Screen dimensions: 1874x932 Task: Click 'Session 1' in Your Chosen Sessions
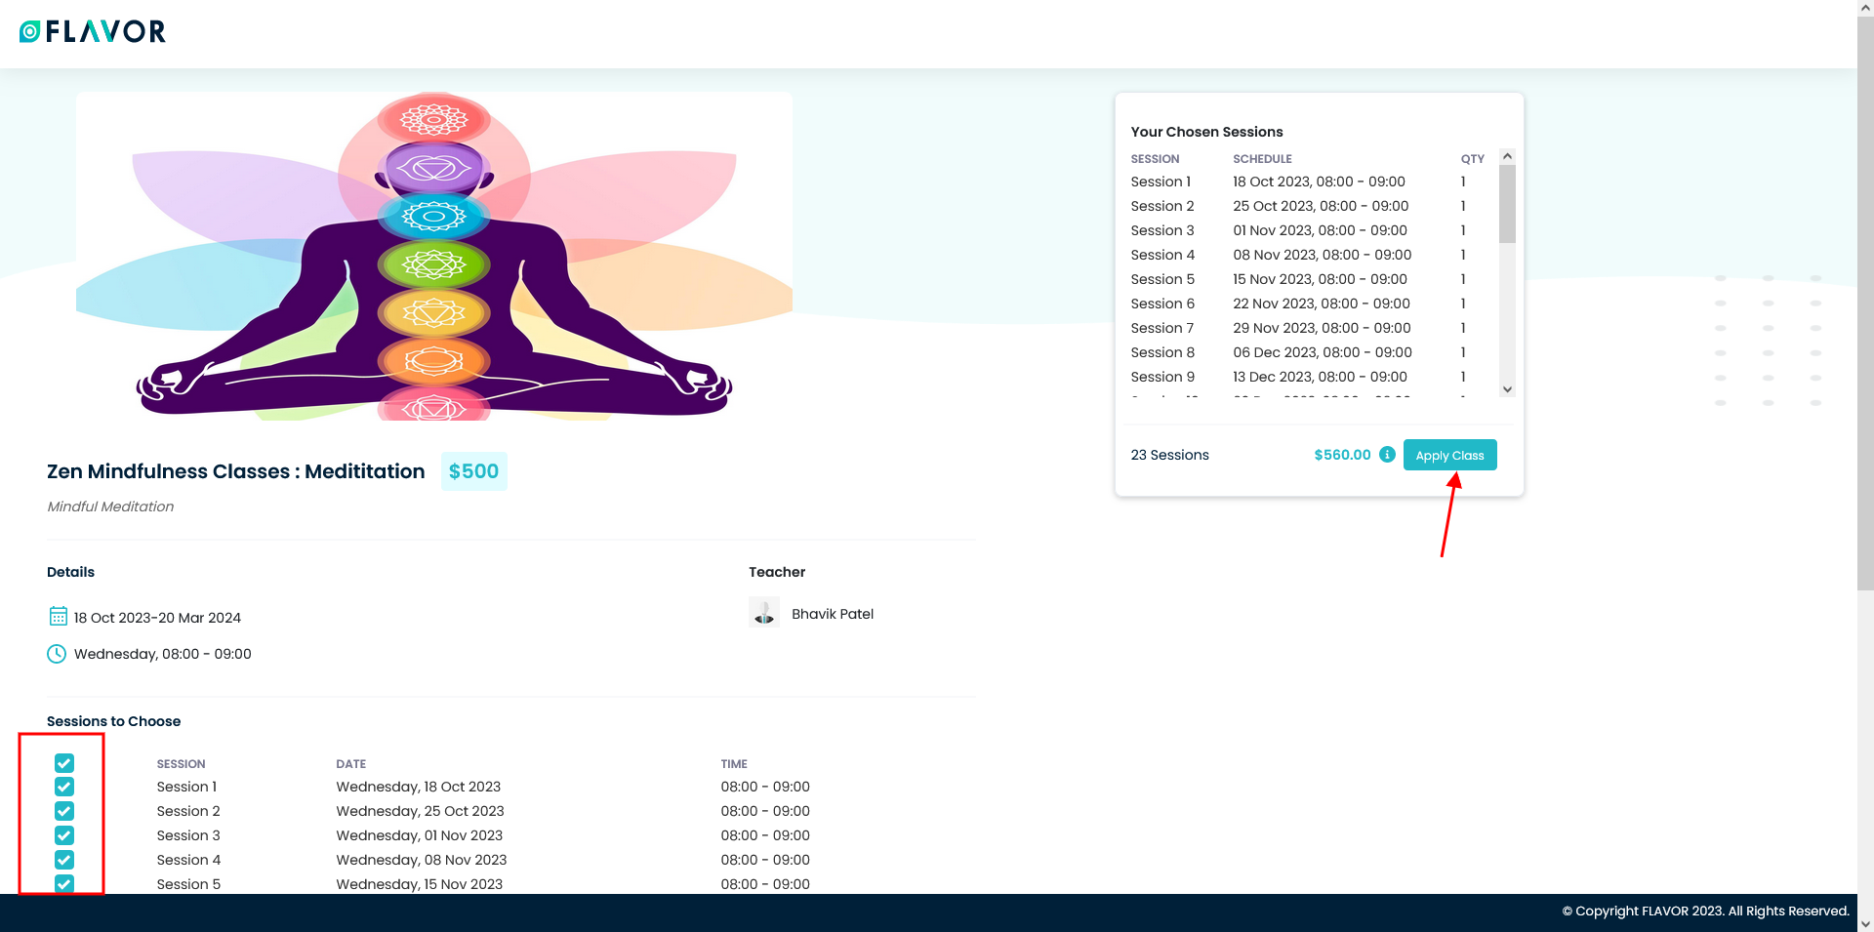tap(1161, 182)
